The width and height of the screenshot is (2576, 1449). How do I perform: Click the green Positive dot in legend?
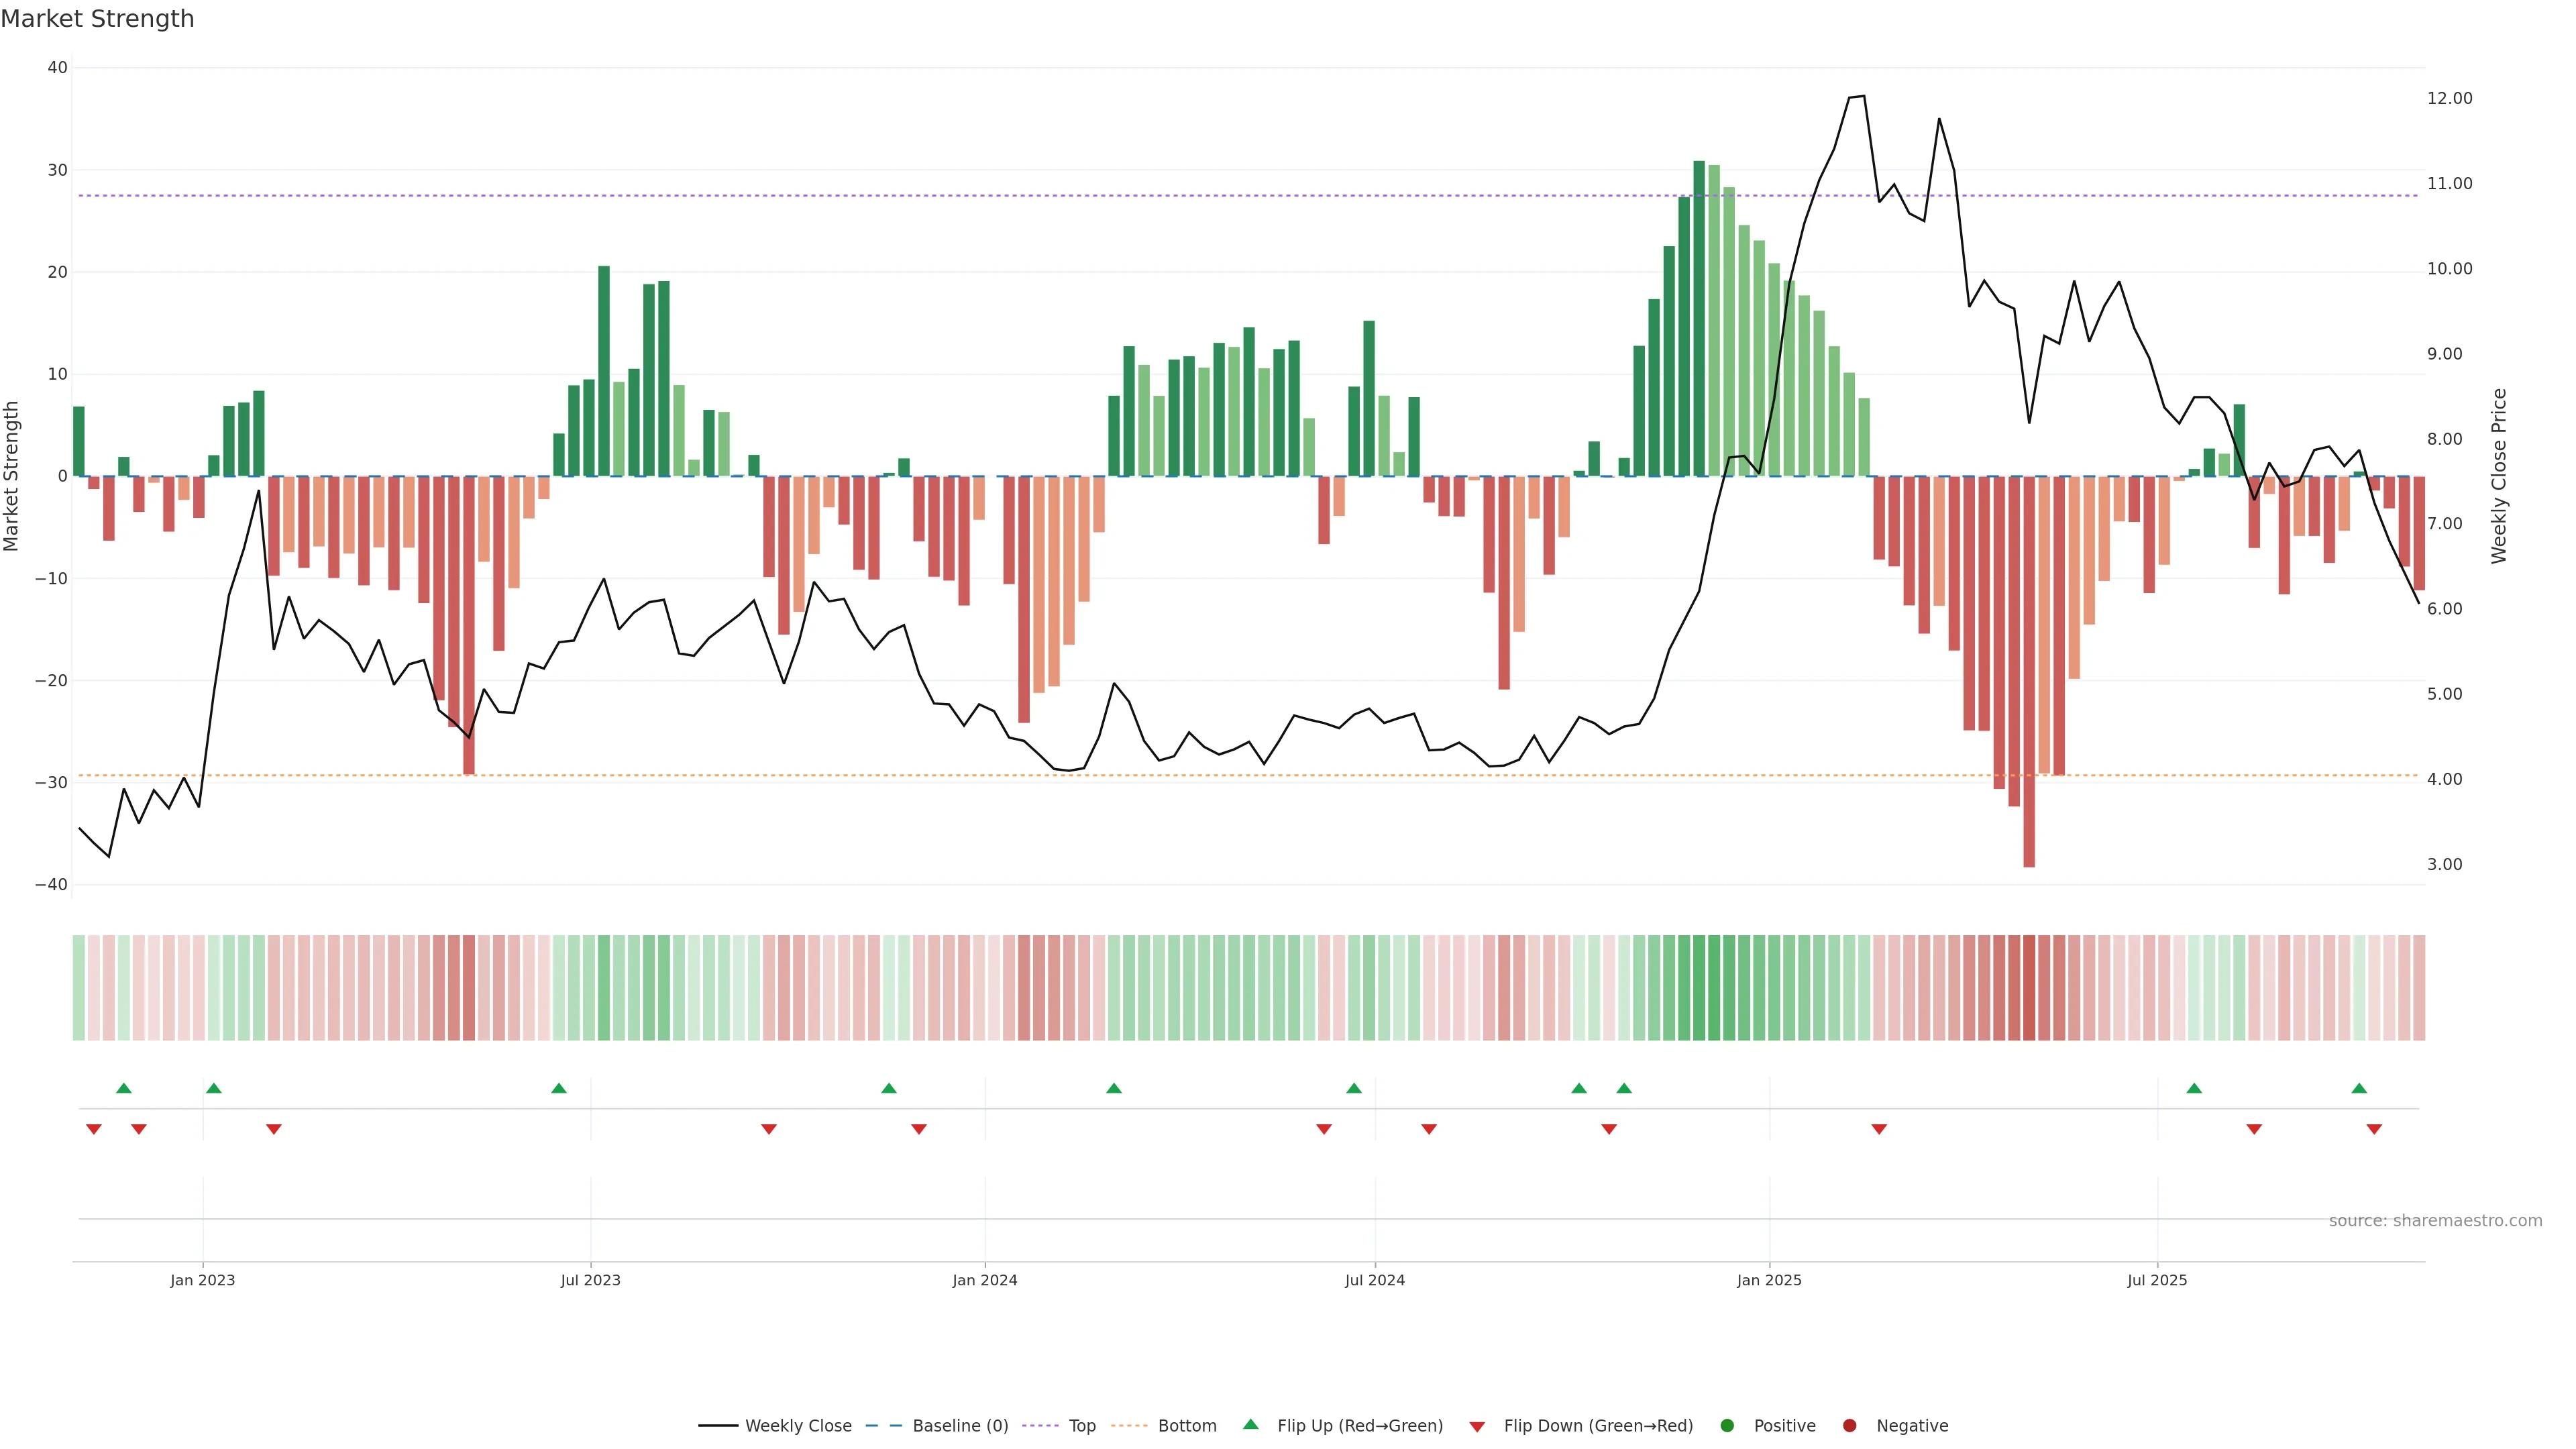point(1727,1425)
